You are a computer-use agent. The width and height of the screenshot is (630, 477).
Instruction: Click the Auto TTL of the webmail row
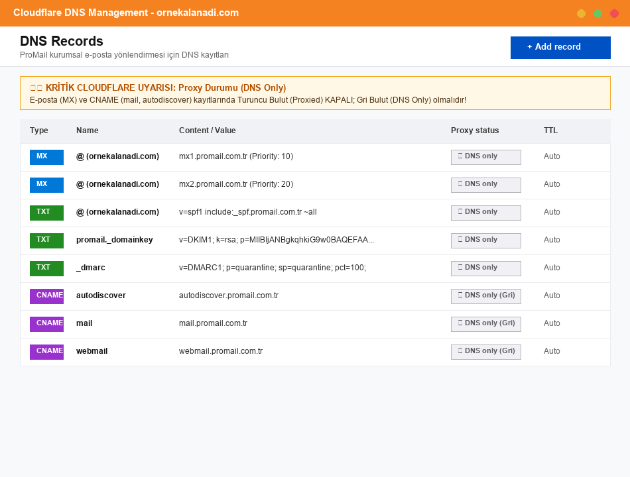[x=552, y=351]
